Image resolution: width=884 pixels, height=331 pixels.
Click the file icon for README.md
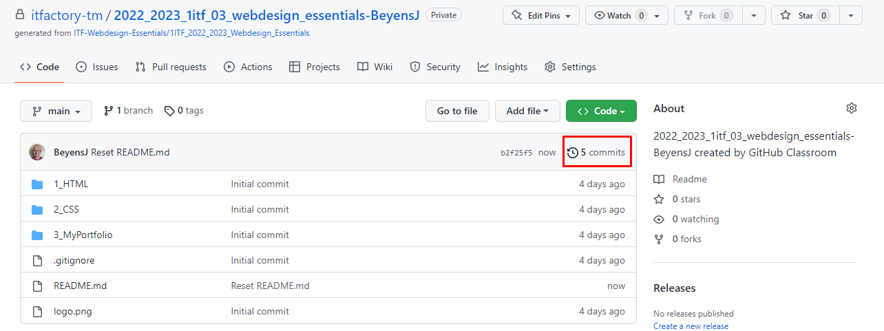point(37,286)
